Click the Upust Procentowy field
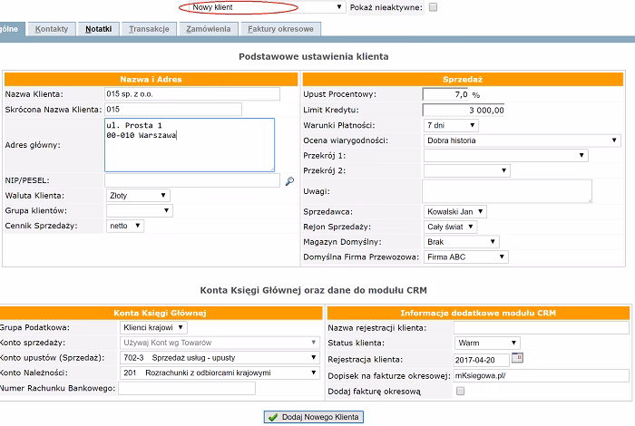This screenshot has height=426, width=635. click(445, 94)
